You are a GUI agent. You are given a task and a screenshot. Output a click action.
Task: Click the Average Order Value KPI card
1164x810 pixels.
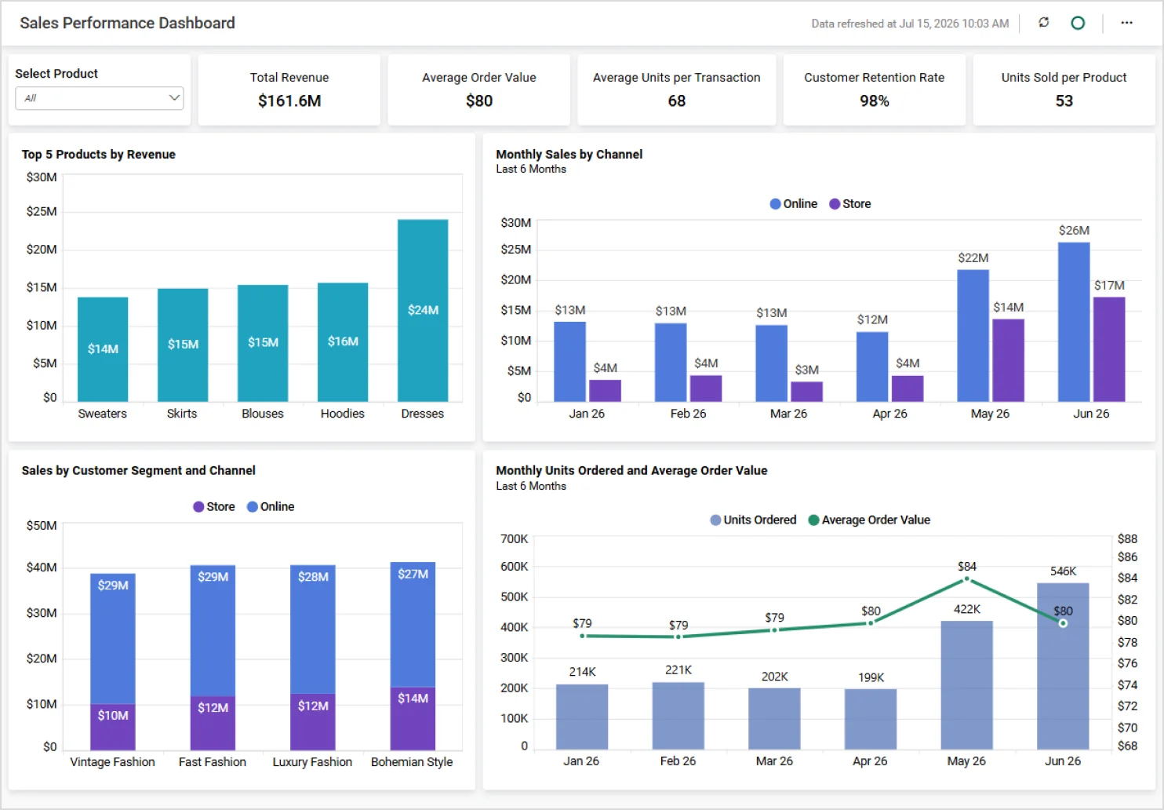click(479, 89)
